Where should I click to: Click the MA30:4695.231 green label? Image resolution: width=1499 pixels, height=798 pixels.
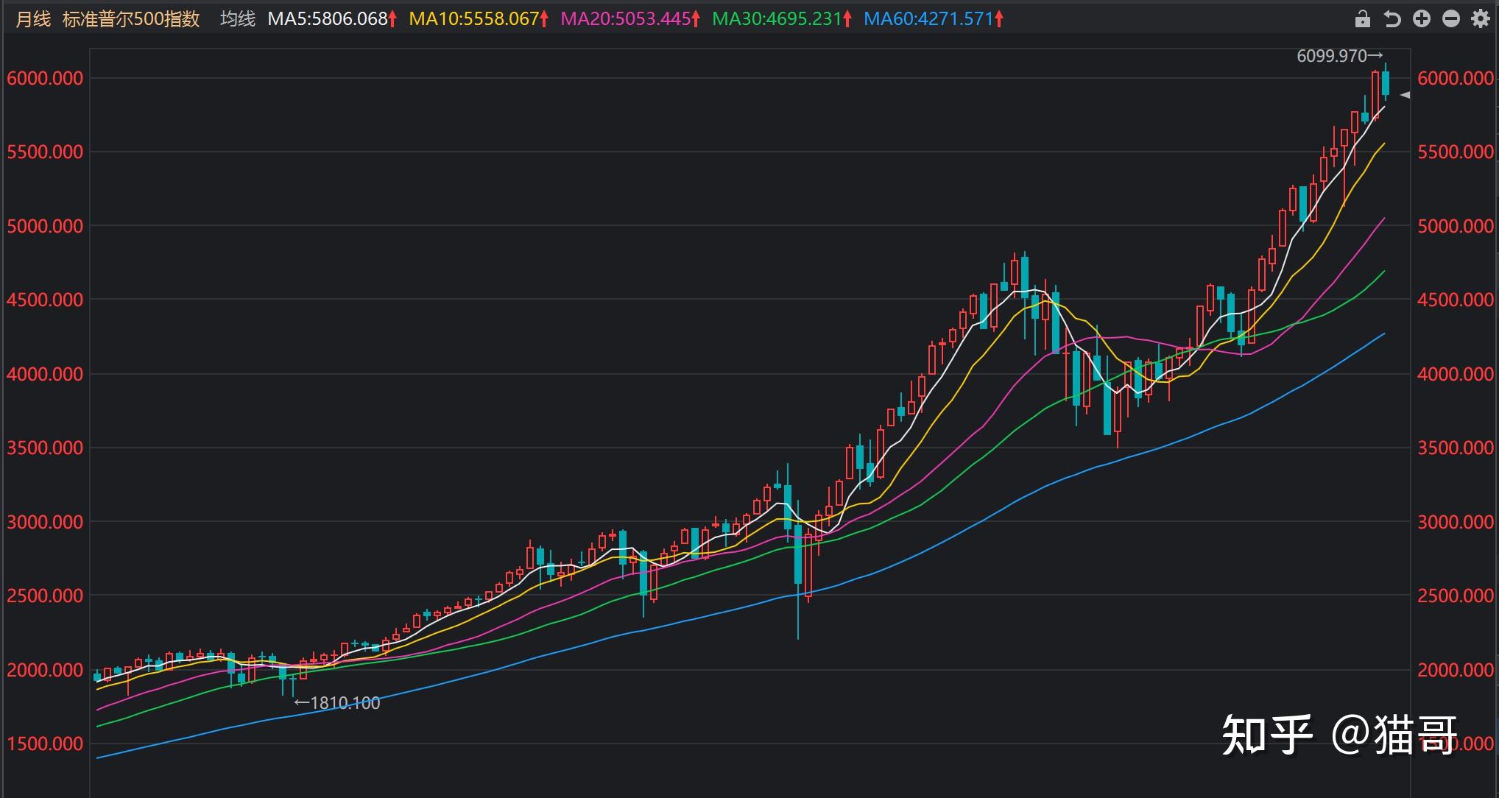777,19
